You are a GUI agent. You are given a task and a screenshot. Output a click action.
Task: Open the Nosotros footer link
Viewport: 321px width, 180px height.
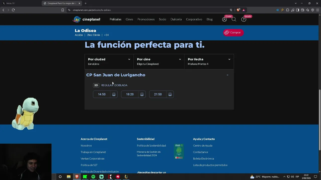pos(86,145)
